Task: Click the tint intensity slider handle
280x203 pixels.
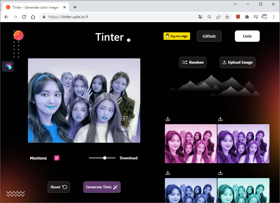Action: (x=105, y=158)
